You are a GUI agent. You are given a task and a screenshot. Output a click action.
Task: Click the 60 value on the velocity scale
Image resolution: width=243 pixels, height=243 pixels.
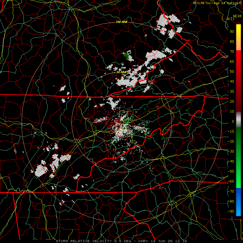[232, 62]
